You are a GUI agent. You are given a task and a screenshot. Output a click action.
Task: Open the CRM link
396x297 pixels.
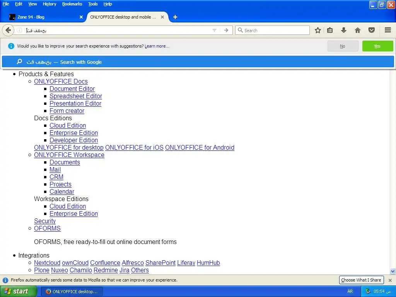pyautogui.click(x=56, y=177)
